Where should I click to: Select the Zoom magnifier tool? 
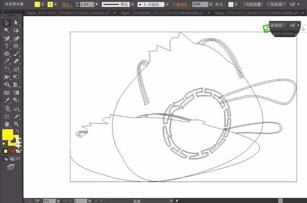16,124
